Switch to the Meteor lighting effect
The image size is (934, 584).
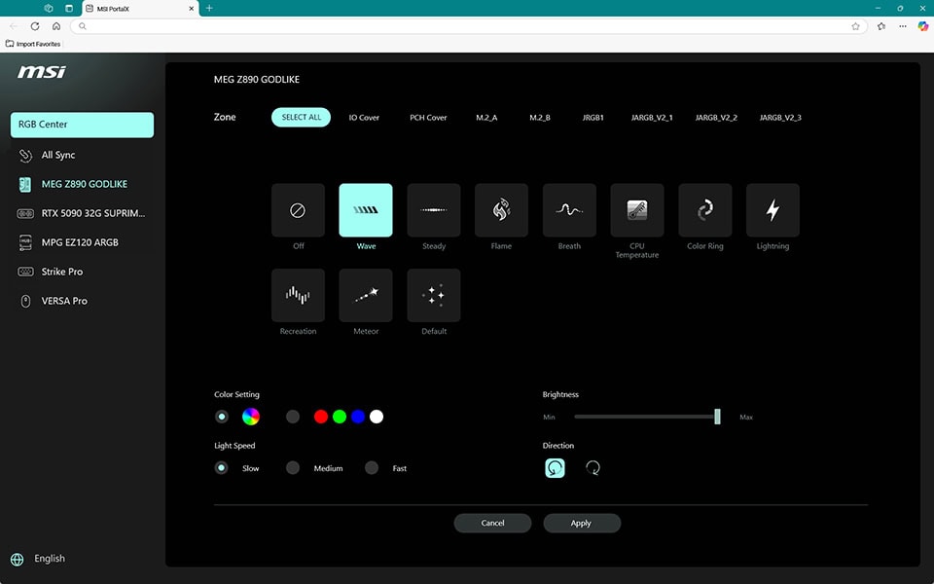(366, 295)
